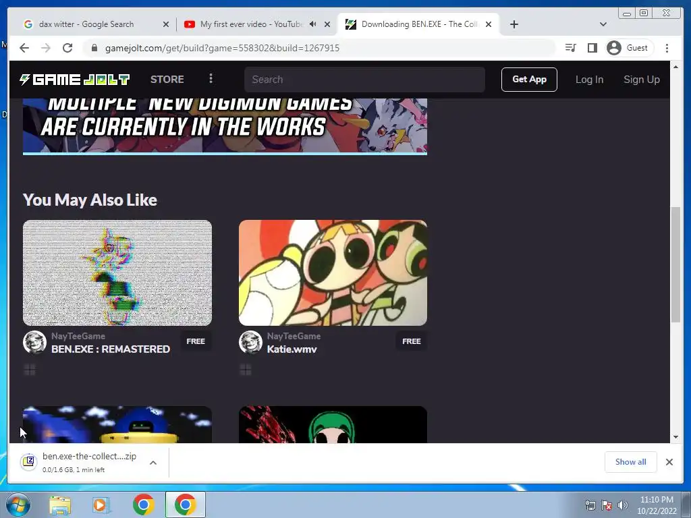Mute the YouTube tab audio icon
691x518 pixels.
click(312, 24)
